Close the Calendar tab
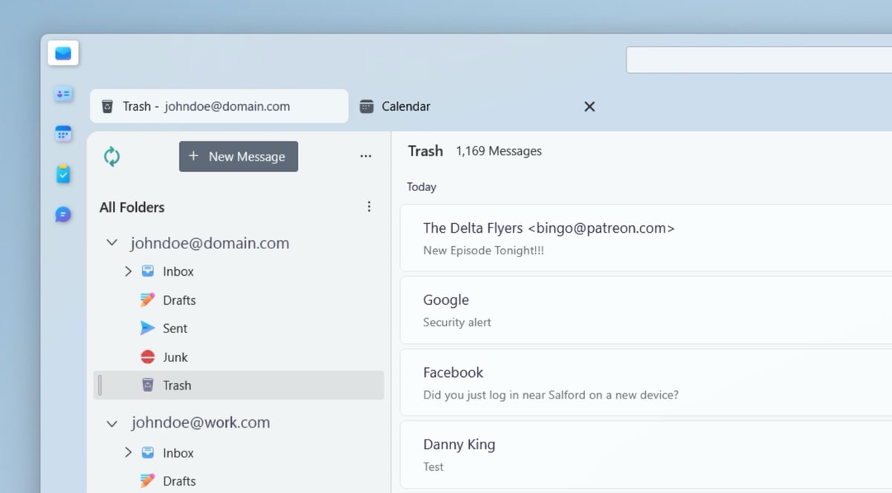 coord(589,106)
